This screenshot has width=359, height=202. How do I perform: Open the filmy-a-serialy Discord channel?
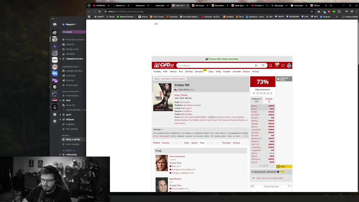pos(73,139)
